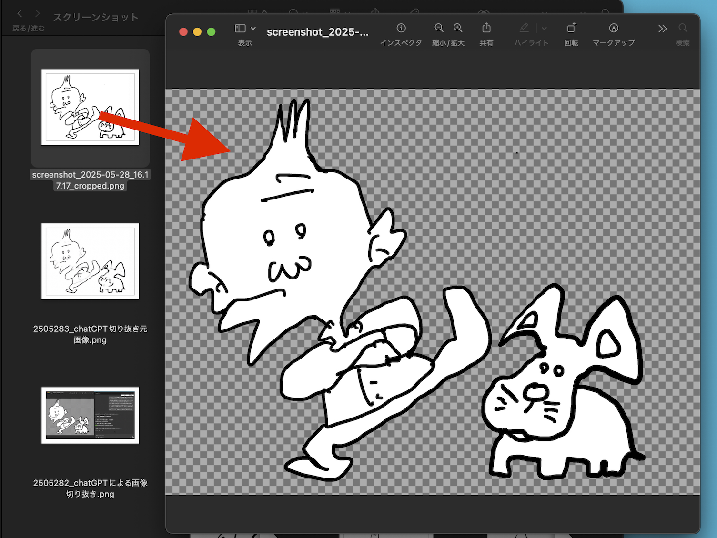Click the search magnifier in Preview toolbar
Image resolution: width=717 pixels, height=538 pixels.
(x=683, y=28)
